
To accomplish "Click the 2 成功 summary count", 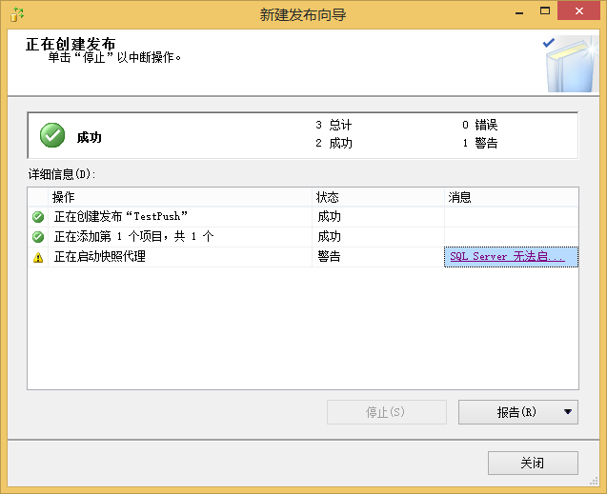I will pyautogui.click(x=334, y=143).
